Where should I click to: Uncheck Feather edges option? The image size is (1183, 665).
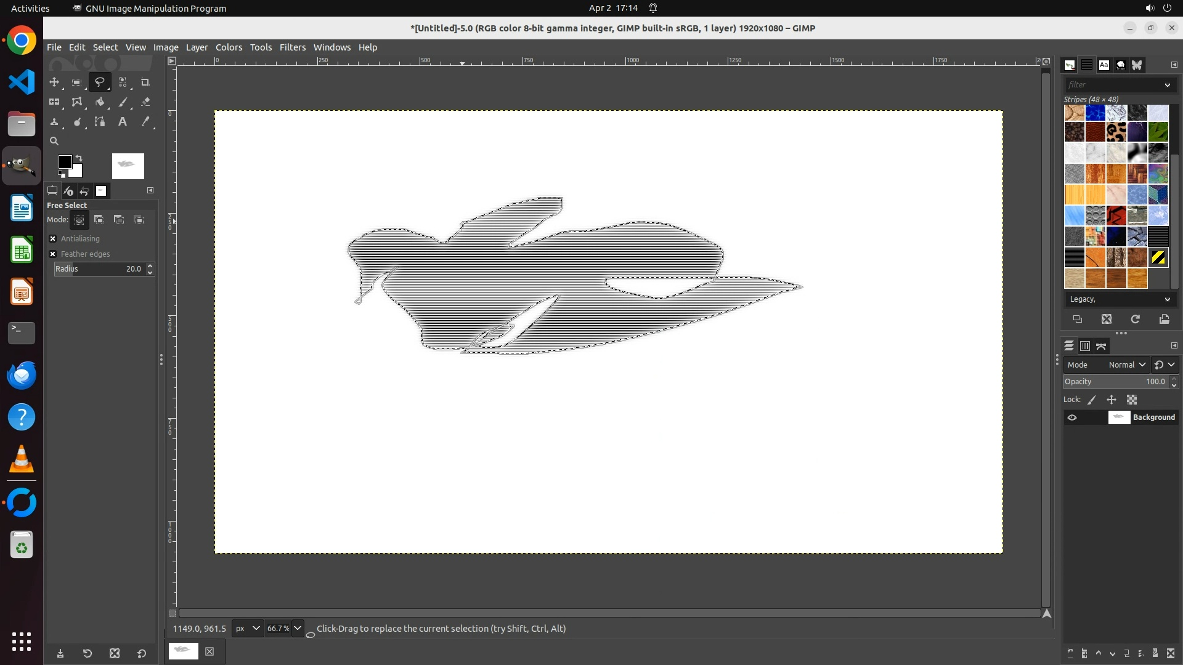pos(53,254)
